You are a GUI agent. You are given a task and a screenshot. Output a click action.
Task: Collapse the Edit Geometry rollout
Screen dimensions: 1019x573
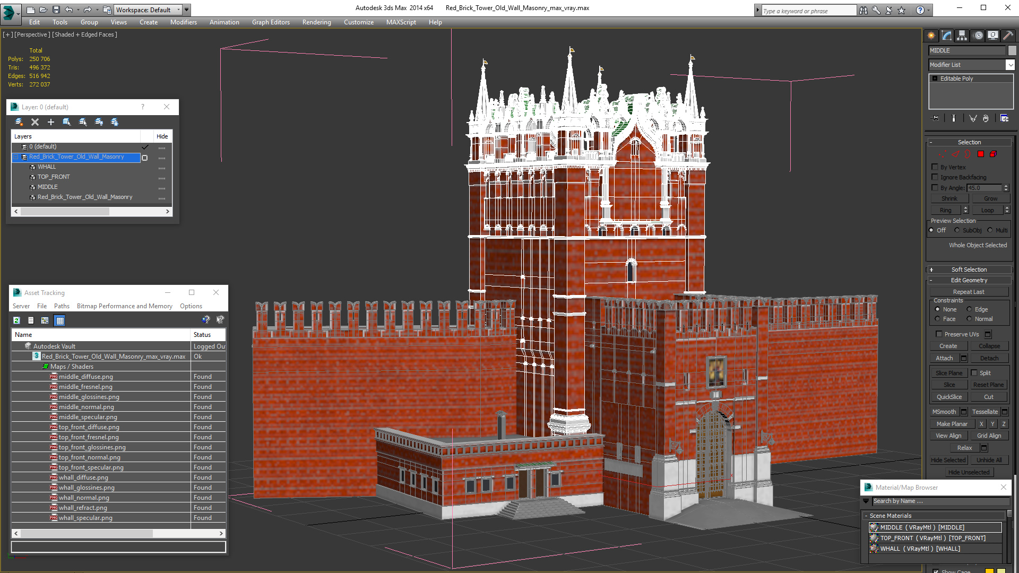click(969, 280)
